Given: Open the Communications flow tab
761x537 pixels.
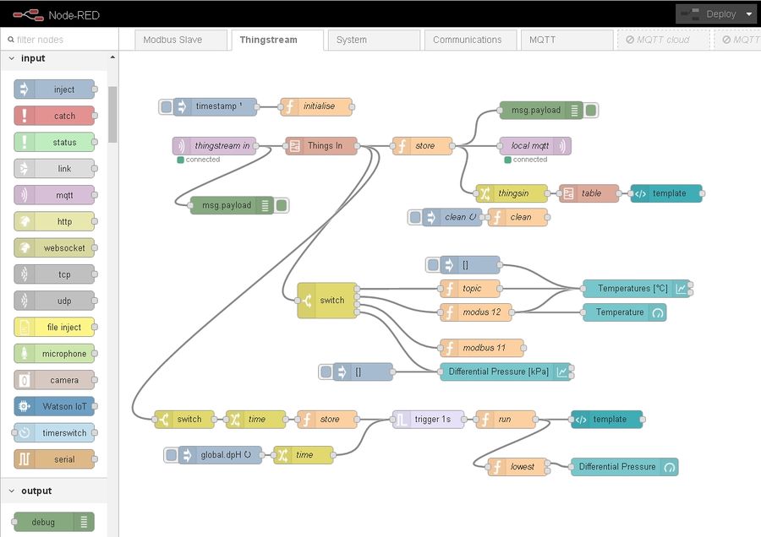Looking at the screenshot, I should (x=470, y=40).
